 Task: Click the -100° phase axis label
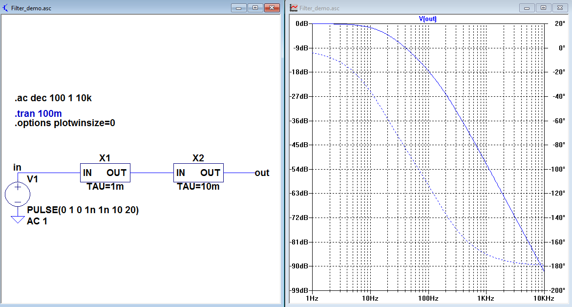(x=557, y=169)
